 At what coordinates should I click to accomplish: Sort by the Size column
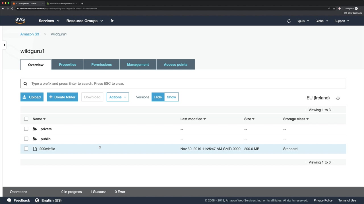tap(249, 119)
